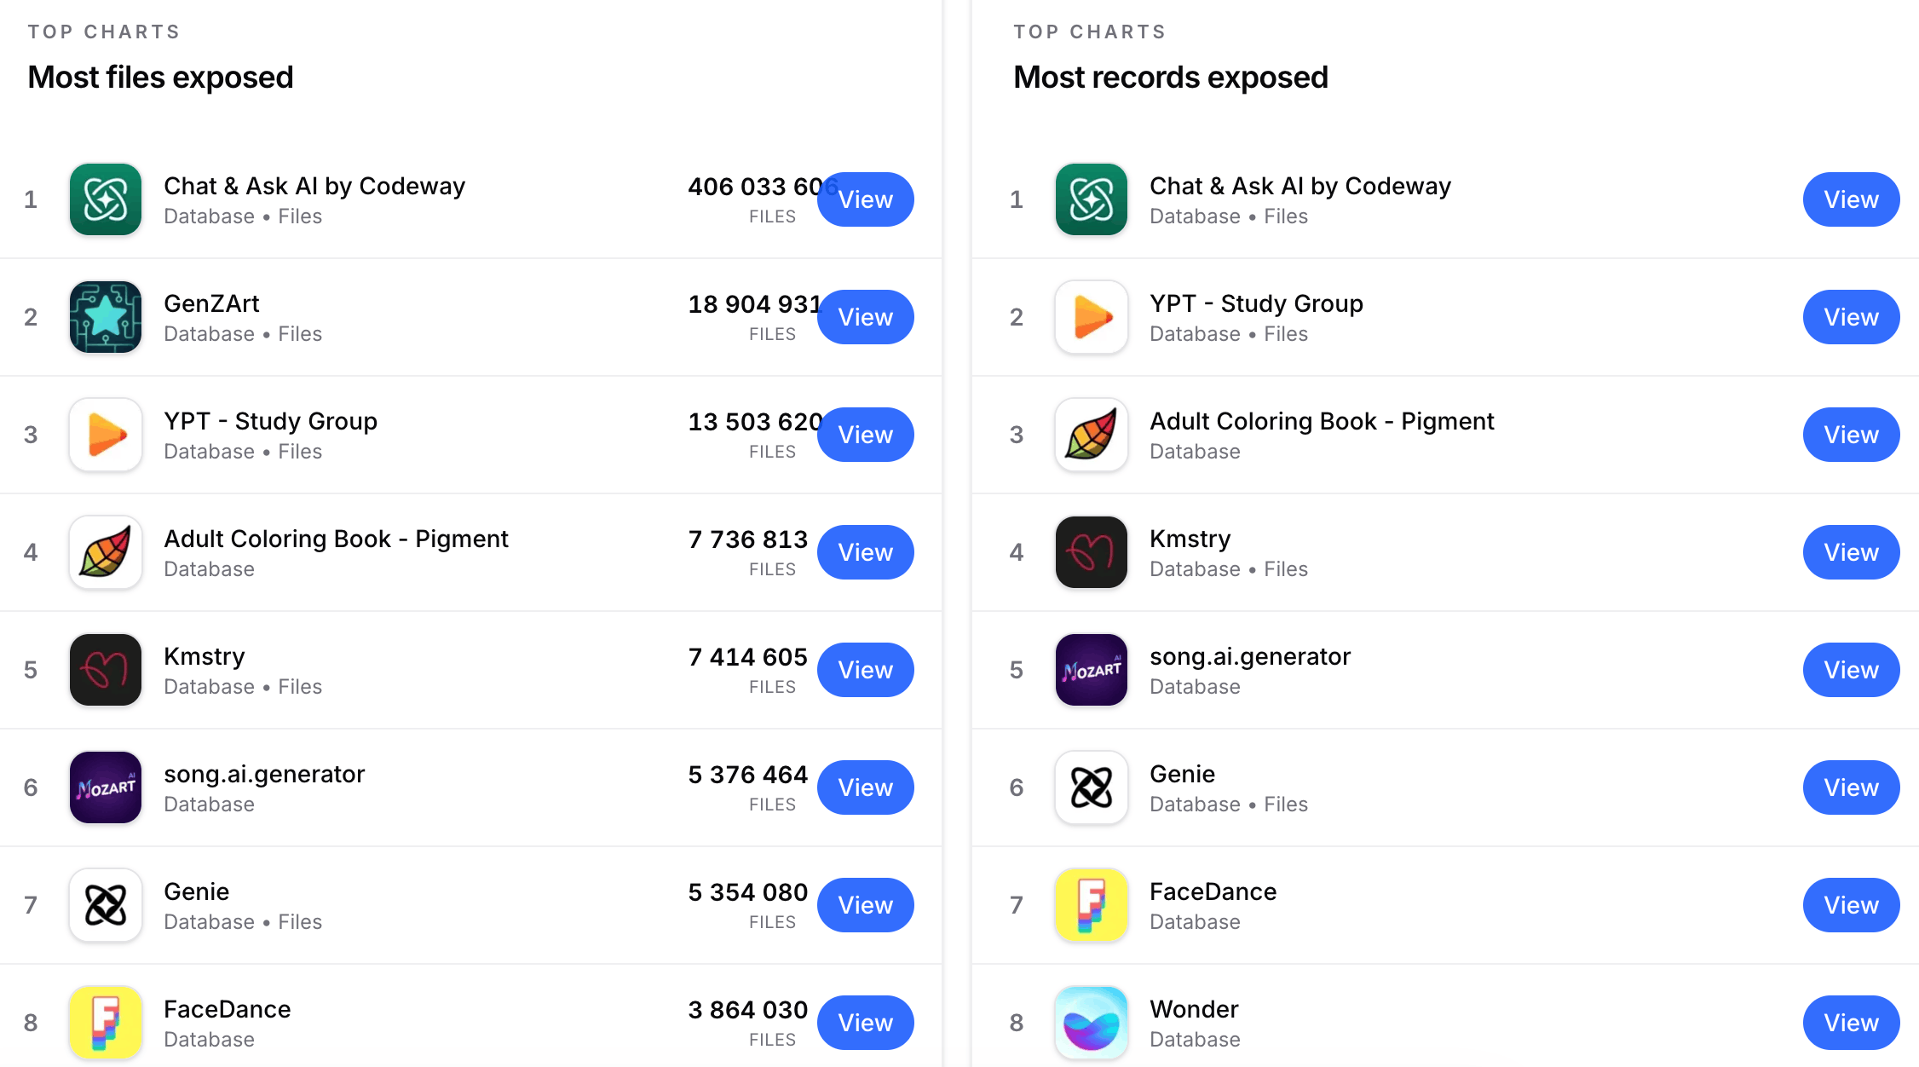Image resolution: width=1919 pixels, height=1067 pixels.
Task: Click the Genie atom icon
Action: pos(105,905)
